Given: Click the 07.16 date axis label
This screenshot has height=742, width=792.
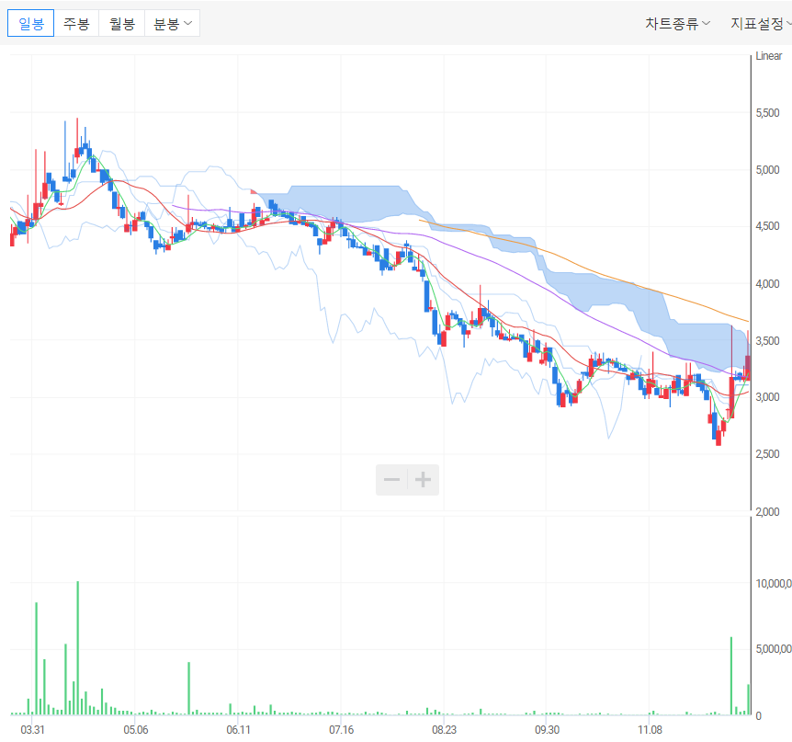Looking at the screenshot, I should [342, 730].
